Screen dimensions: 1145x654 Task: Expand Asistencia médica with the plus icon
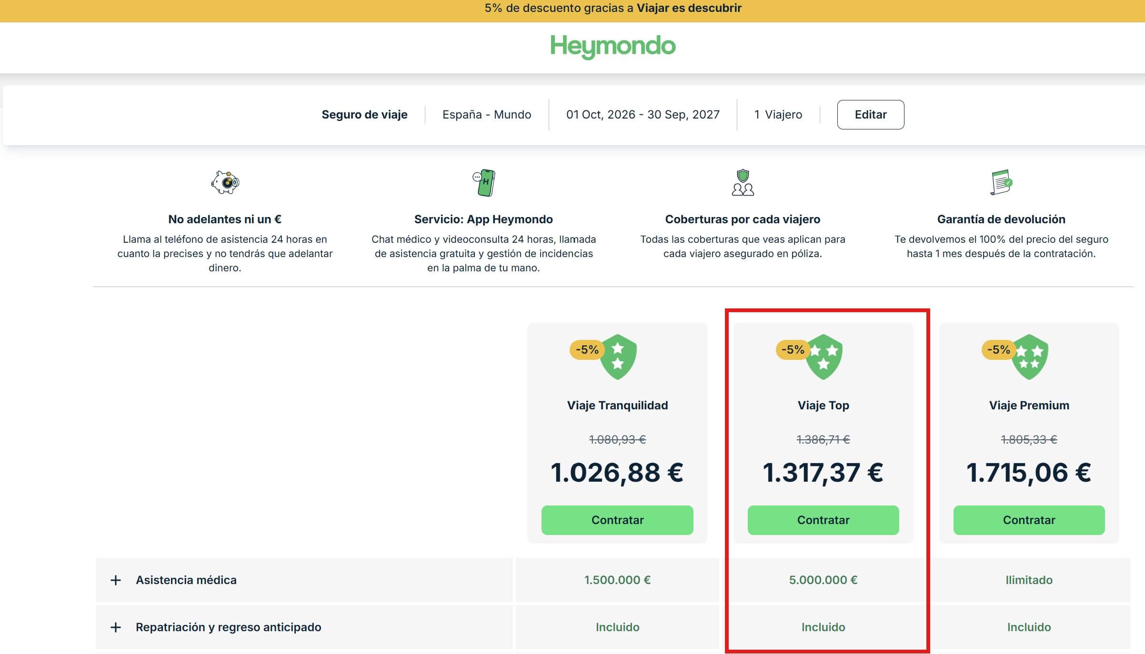point(115,580)
